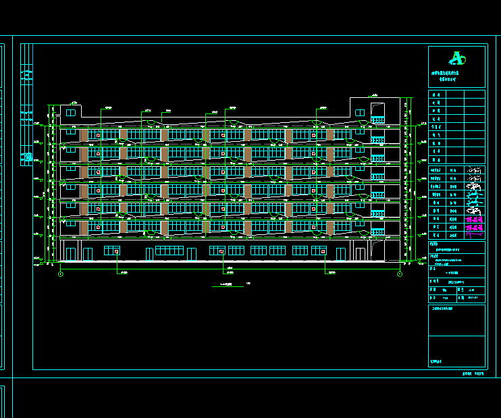Viewport: 501px width, 418px height.
Task: Select the horizontal dimension line below the building
Action: coord(230,269)
